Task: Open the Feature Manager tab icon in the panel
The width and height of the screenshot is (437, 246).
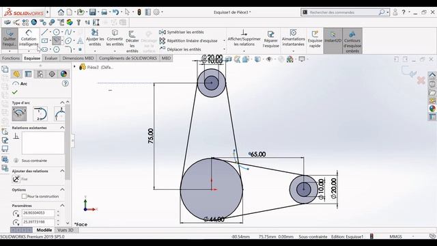Action: tap(16, 74)
